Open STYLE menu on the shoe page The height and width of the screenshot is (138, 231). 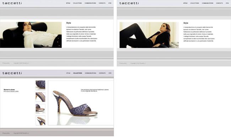pyautogui.click(x=68, y=73)
